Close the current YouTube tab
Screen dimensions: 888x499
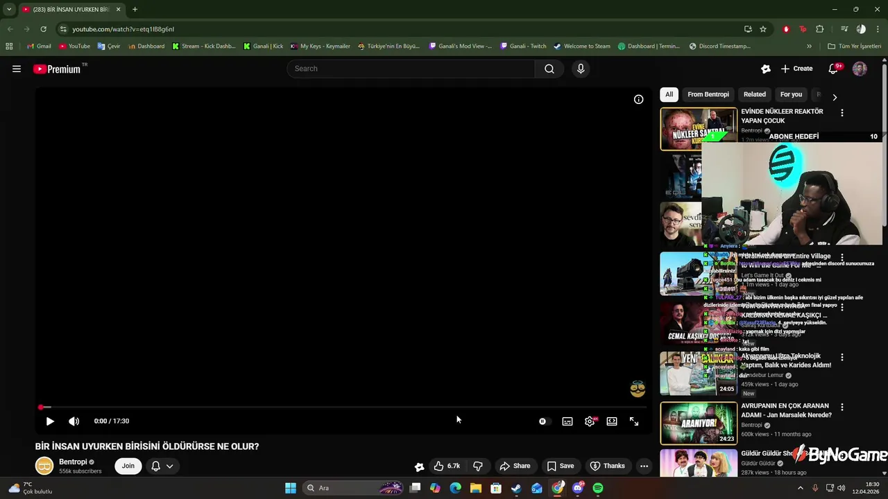point(118,10)
